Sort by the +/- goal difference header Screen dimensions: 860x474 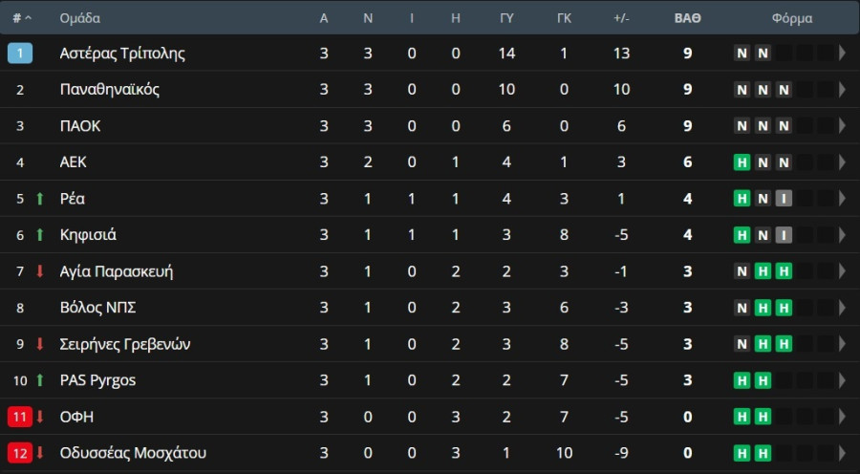(x=621, y=18)
